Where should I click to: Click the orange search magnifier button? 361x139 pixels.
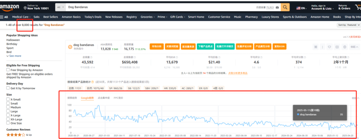point(285,7)
